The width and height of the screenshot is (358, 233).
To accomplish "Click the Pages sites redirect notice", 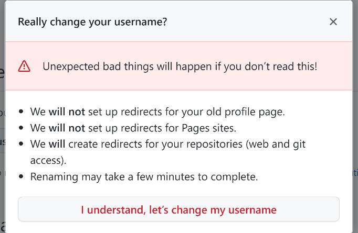I will point(133,128).
